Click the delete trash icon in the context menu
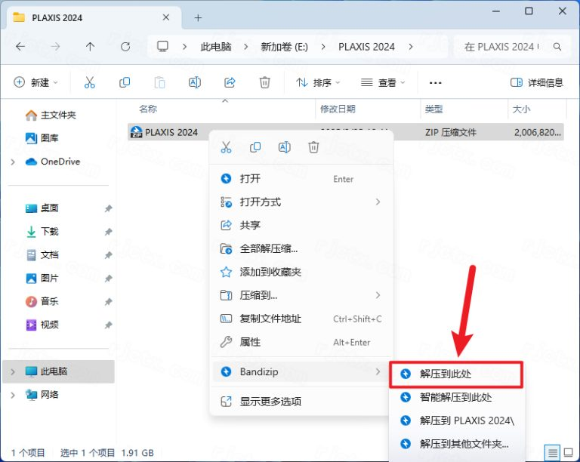580x462 pixels. tap(313, 148)
